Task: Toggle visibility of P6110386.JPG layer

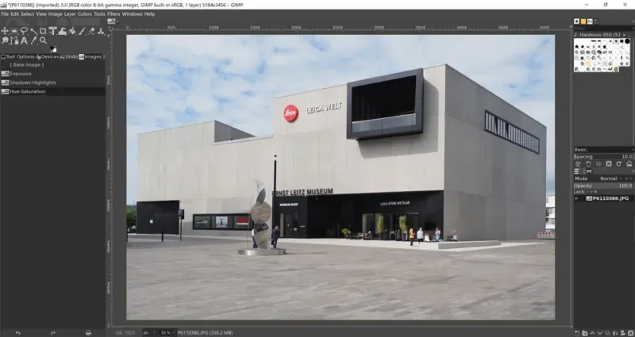Action: pos(577,198)
